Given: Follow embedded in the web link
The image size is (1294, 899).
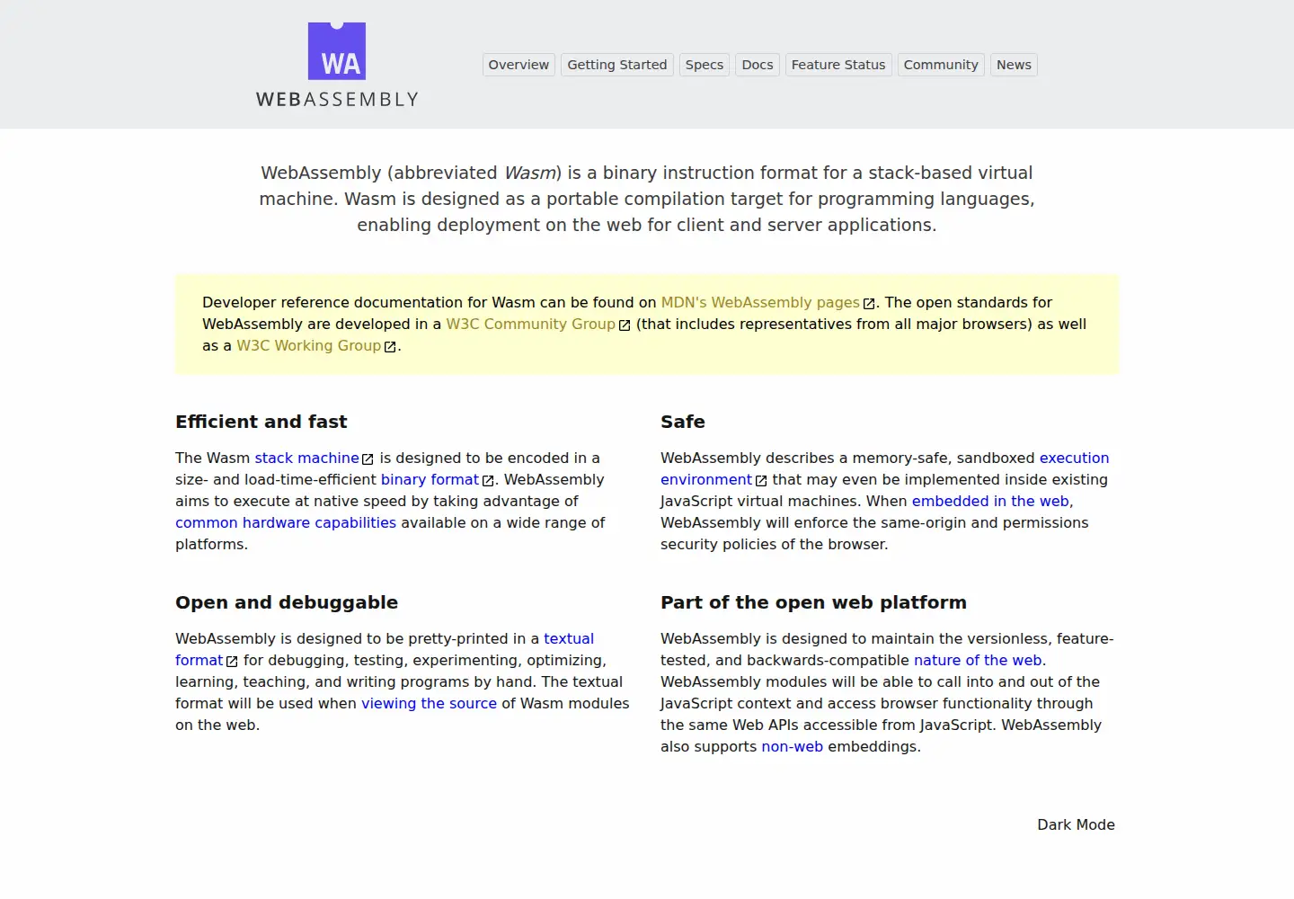Looking at the screenshot, I should [x=990, y=501].
